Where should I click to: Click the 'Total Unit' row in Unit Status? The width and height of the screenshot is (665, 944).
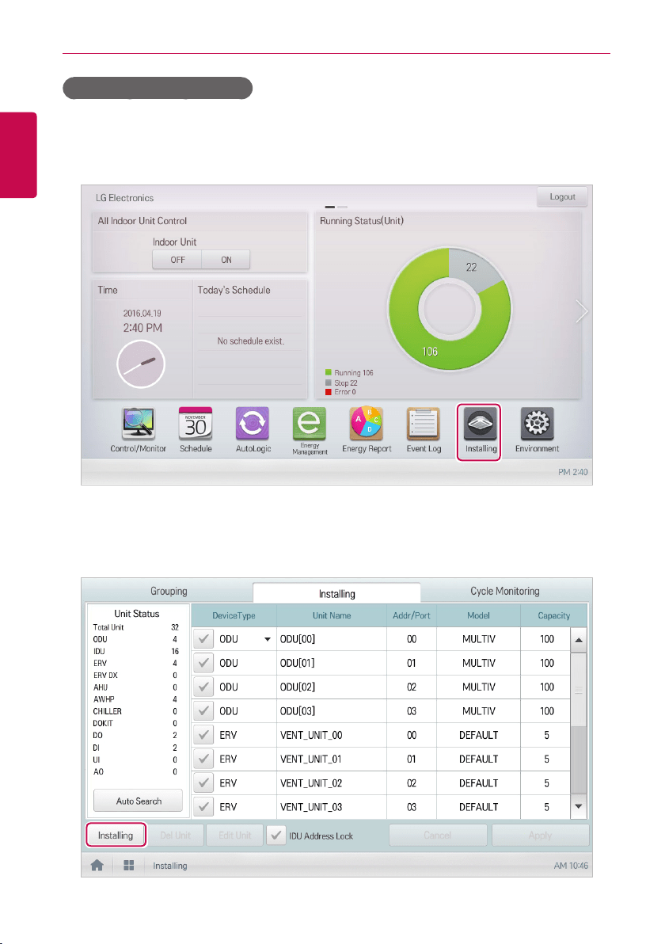(x=135, y=626)
